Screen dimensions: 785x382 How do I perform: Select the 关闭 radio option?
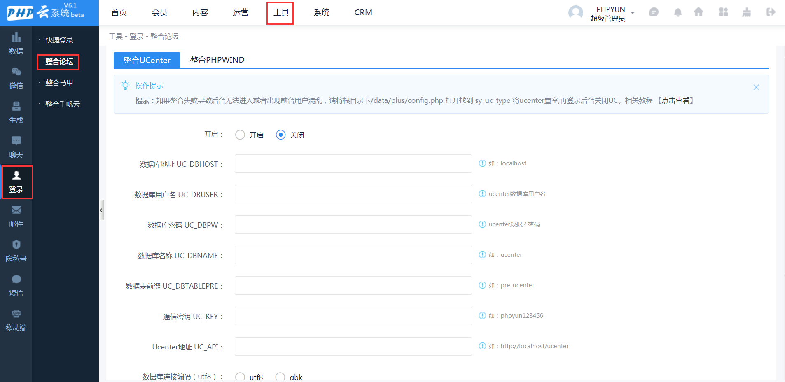pyautogui.click(x=280, y=135)
